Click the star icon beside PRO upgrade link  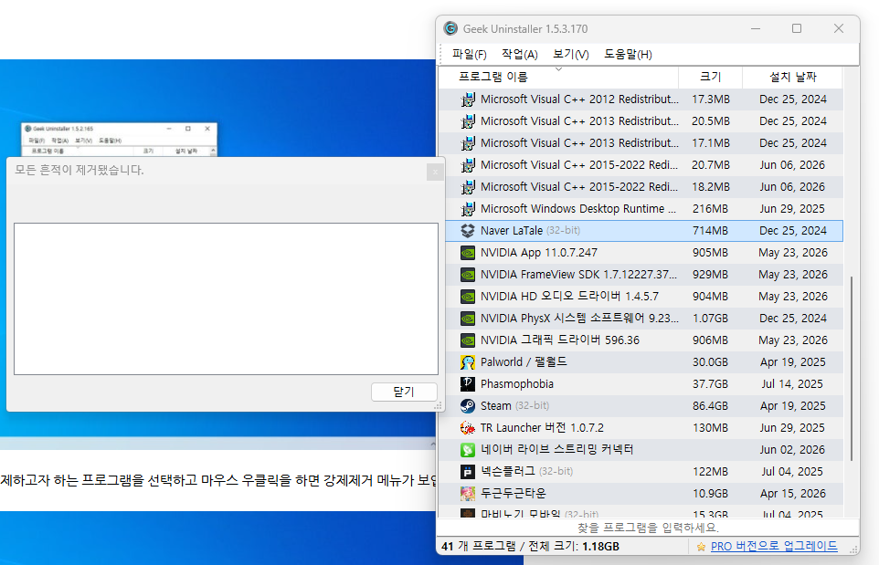tap(701, 547)
